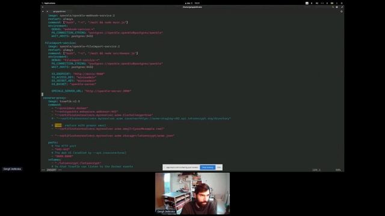
Task: Go to the next terminal tab arrow
Action: click(x=47, y=11)
